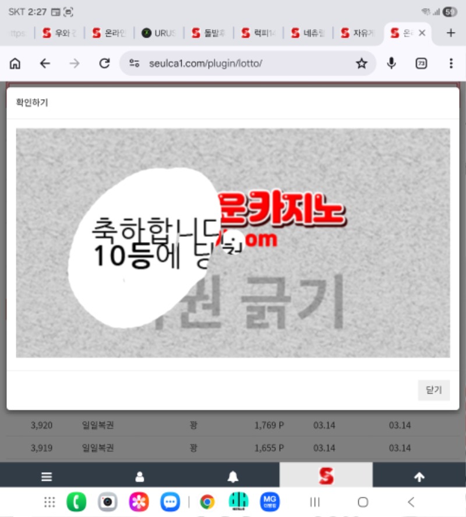
Task: Open the user profile from bottom bar
Action: [x=140, y=477]
